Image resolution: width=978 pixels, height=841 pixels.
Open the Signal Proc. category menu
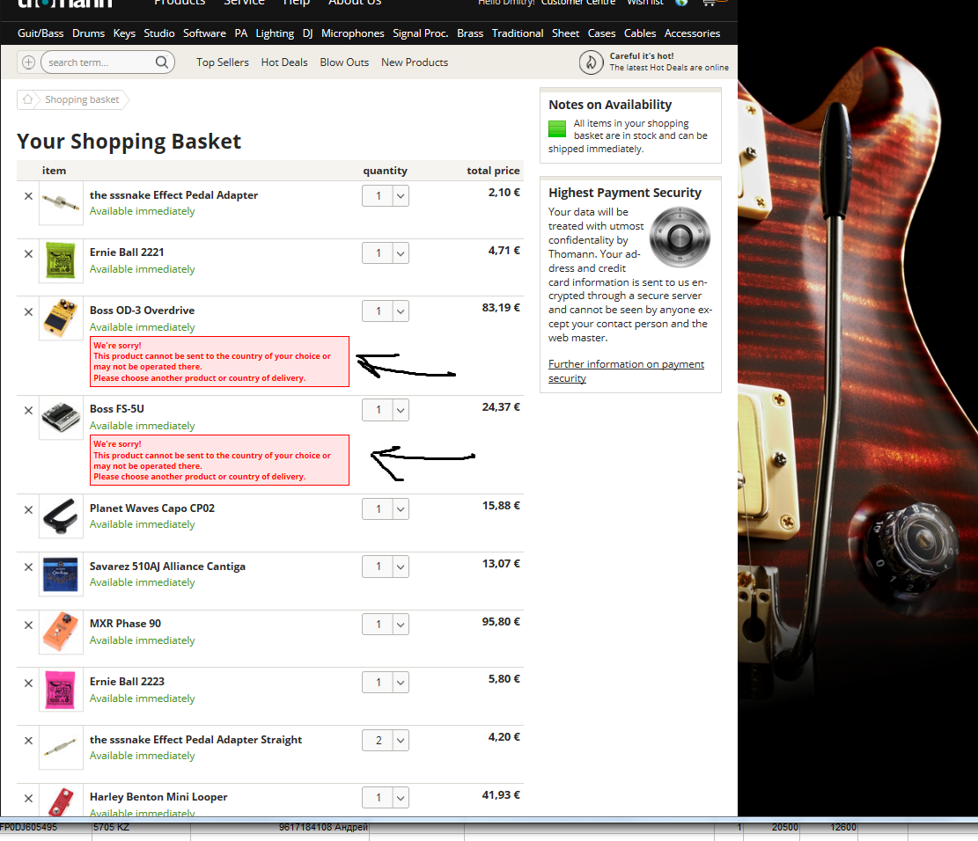(421, 33)
